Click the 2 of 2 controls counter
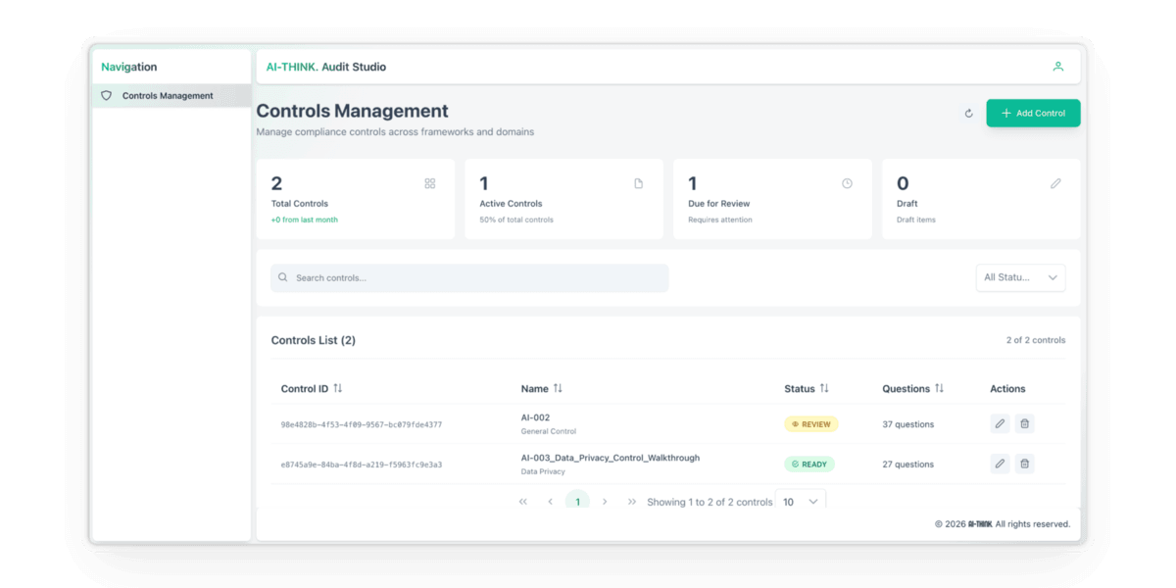 tap(1036, 340)
